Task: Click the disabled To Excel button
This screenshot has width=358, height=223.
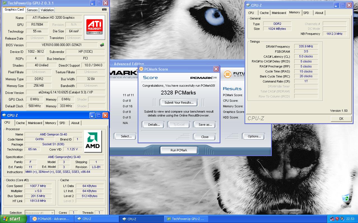Action: click(179, 125)
